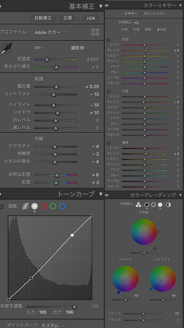Screen dimensions: 184x328
Task: Click the 出力 196 value field
Action: point(70,312)
